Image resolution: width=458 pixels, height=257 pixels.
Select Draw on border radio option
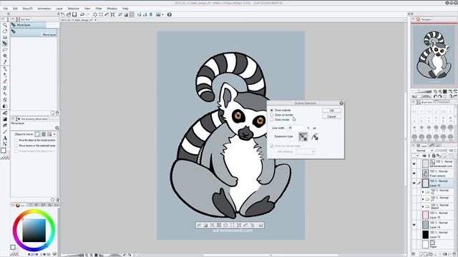coord(272,115)
